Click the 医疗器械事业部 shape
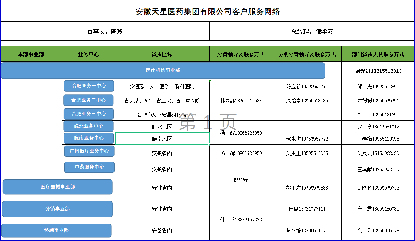The image size is (415, 241). pyautogui.click(x=58, y=187)
